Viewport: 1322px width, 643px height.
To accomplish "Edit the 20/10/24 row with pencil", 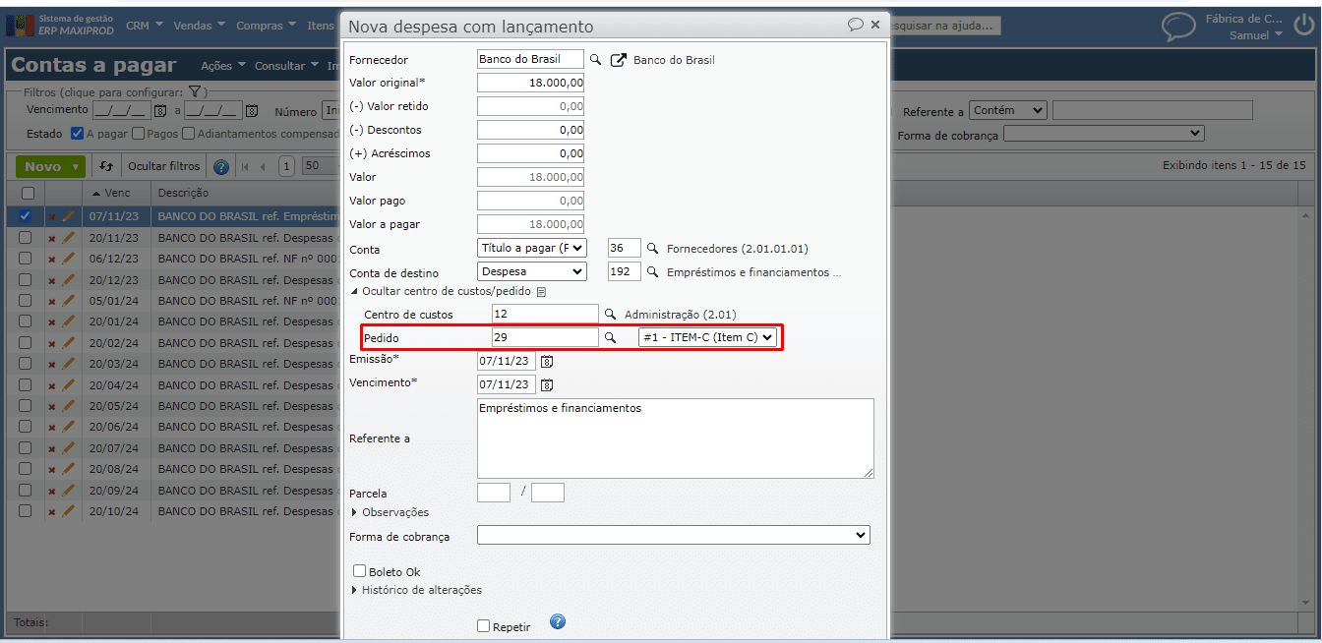I will pyautogui.click(x=69, y=511).
